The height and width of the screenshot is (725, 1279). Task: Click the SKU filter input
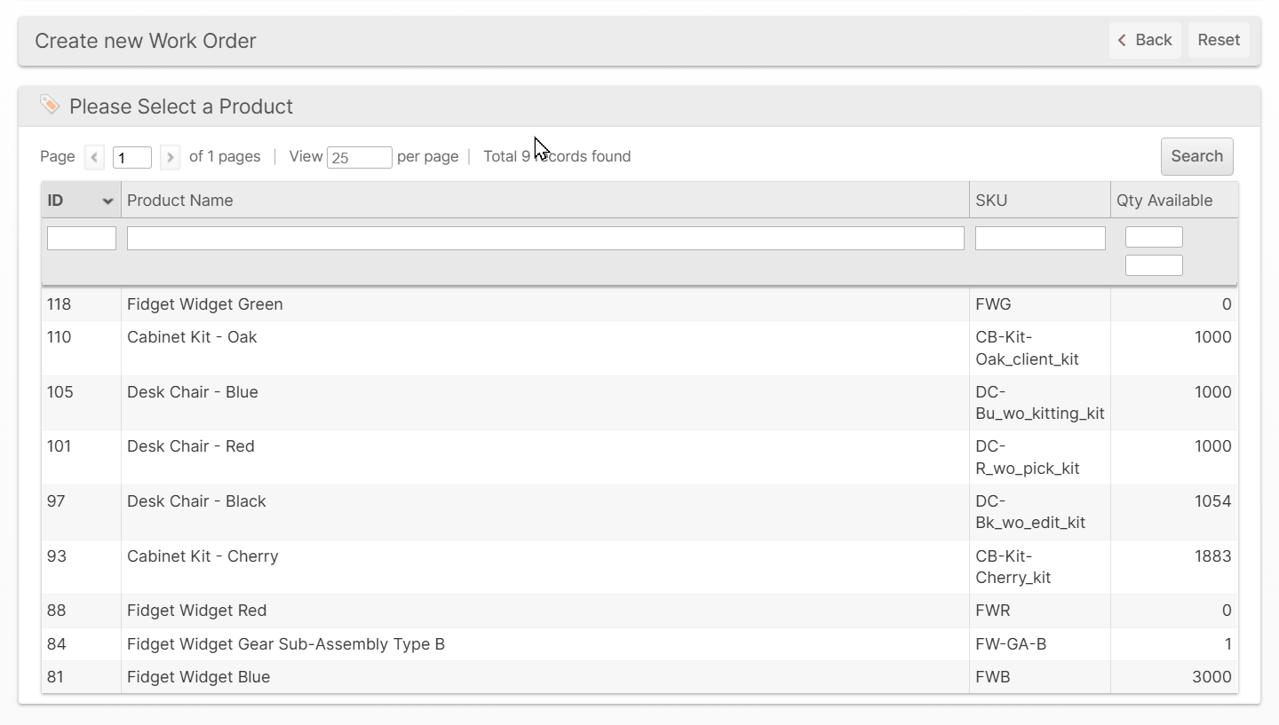[1039, 238]
